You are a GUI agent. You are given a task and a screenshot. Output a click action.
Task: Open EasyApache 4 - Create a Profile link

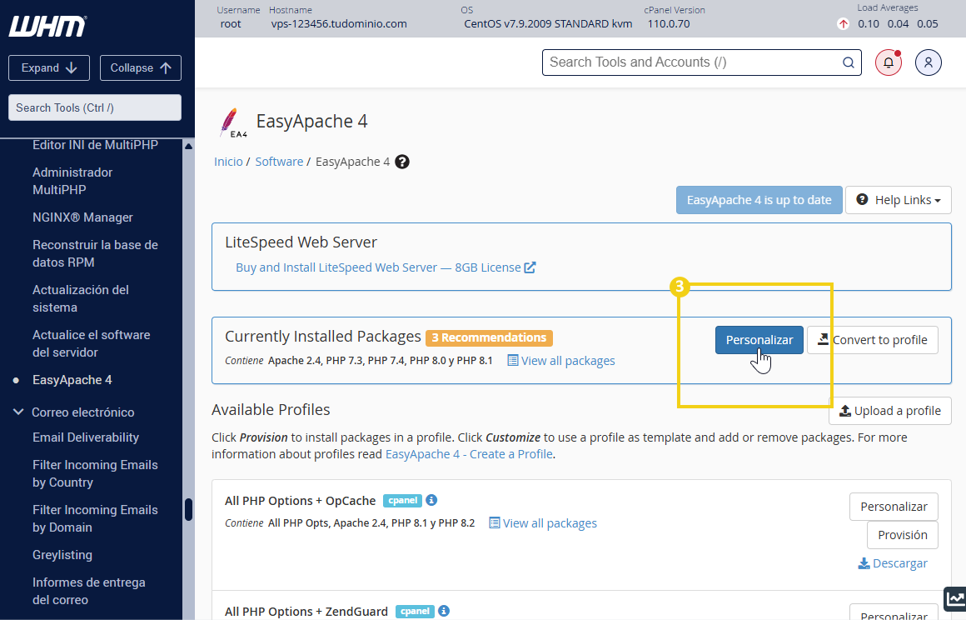[x=469, y=454]
